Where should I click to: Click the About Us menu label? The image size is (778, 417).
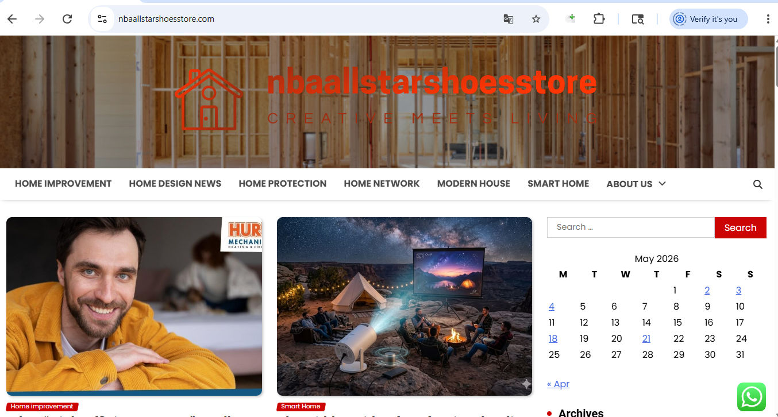(629, 184)
